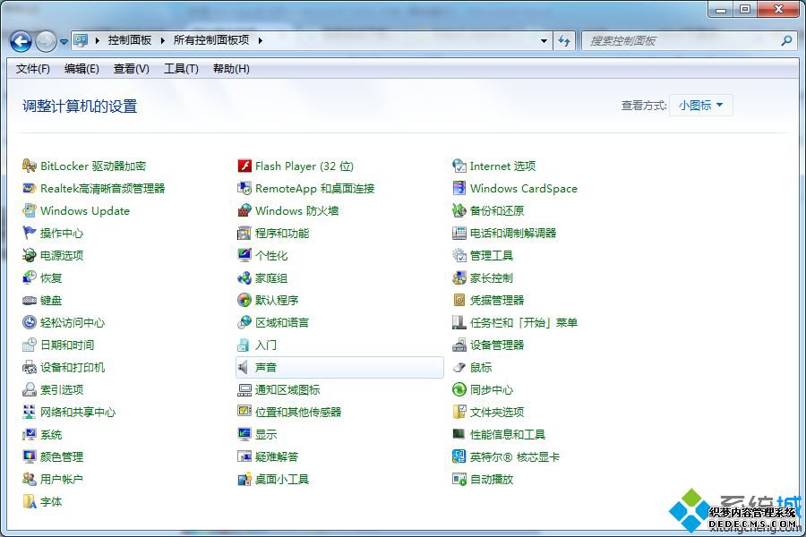Image resolution: width=806 pixels, height=537 pixels.
Task: Open Programs and Features icon (程序和功能)
Action: click(244, 234)
